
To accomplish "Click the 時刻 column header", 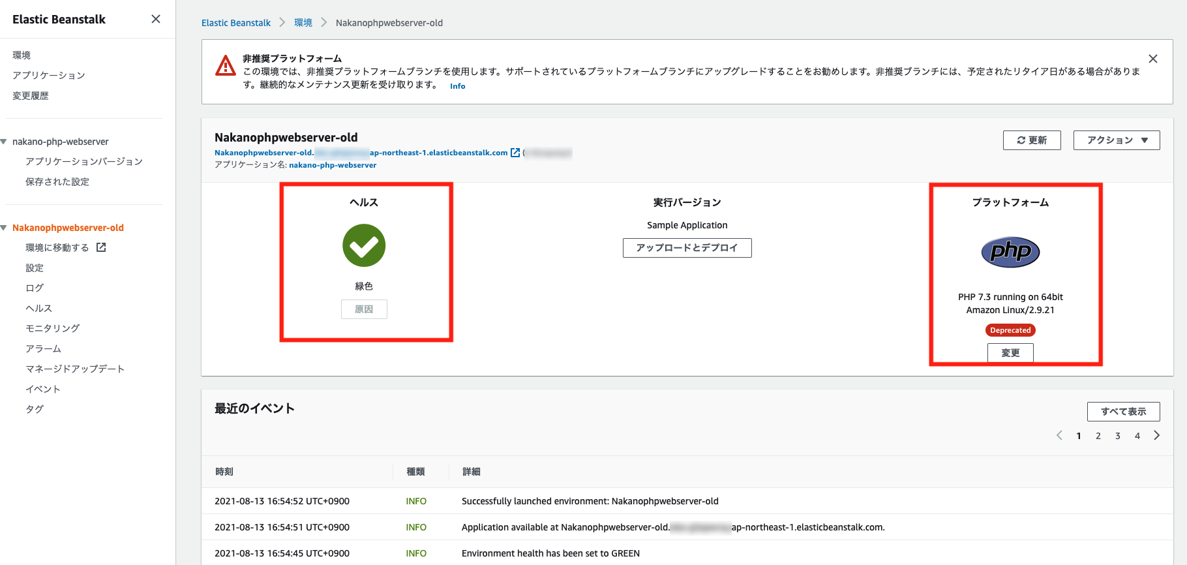I will pyautogui.click(x=224, y=472).
